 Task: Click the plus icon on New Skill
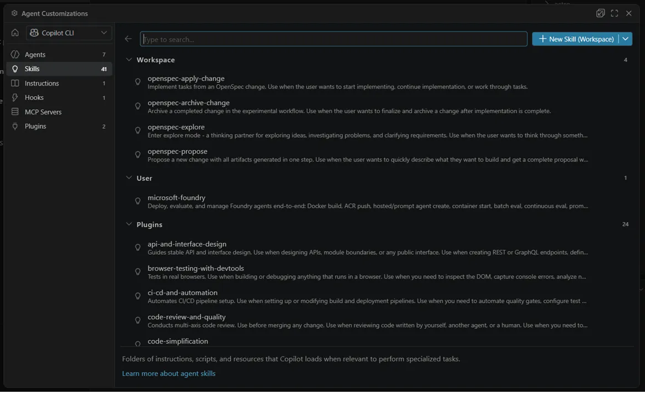point(543,39)
